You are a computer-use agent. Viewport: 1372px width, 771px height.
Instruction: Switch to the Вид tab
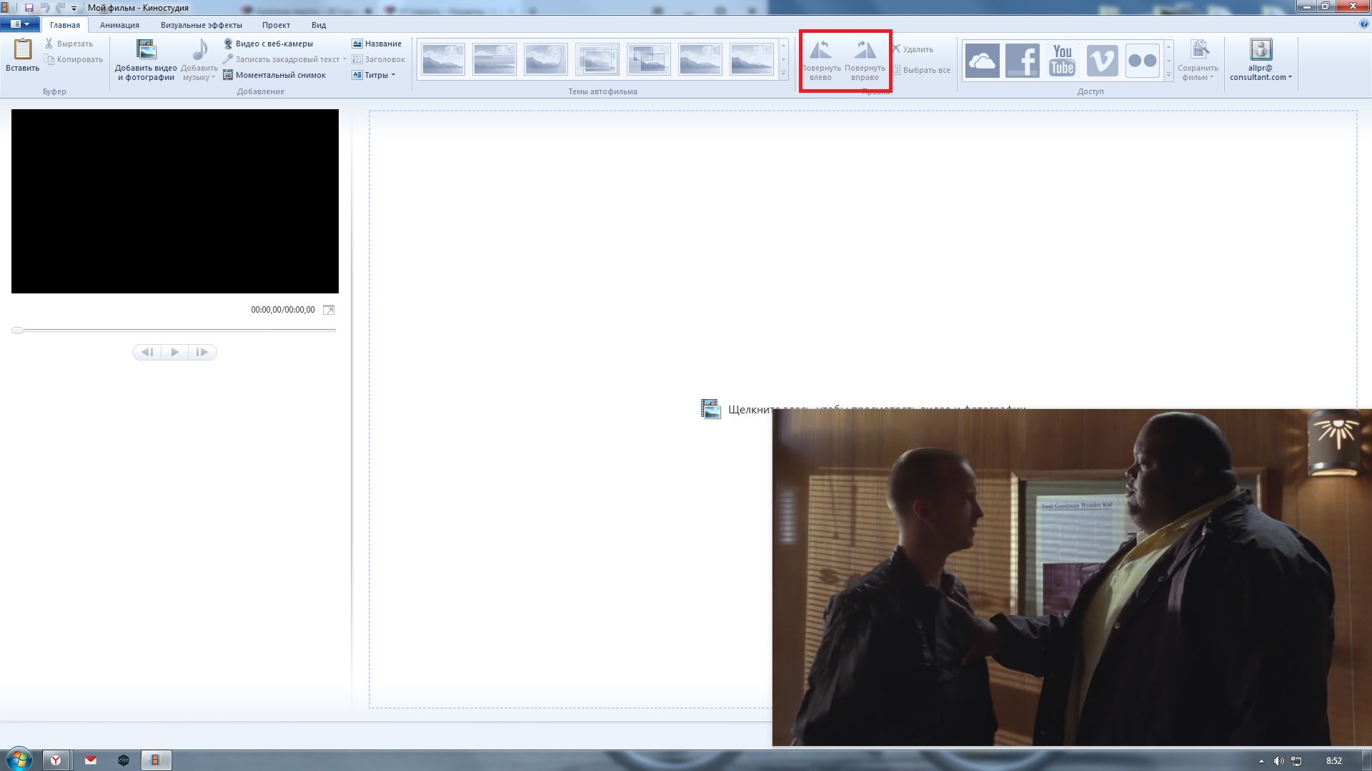point(319,25)
